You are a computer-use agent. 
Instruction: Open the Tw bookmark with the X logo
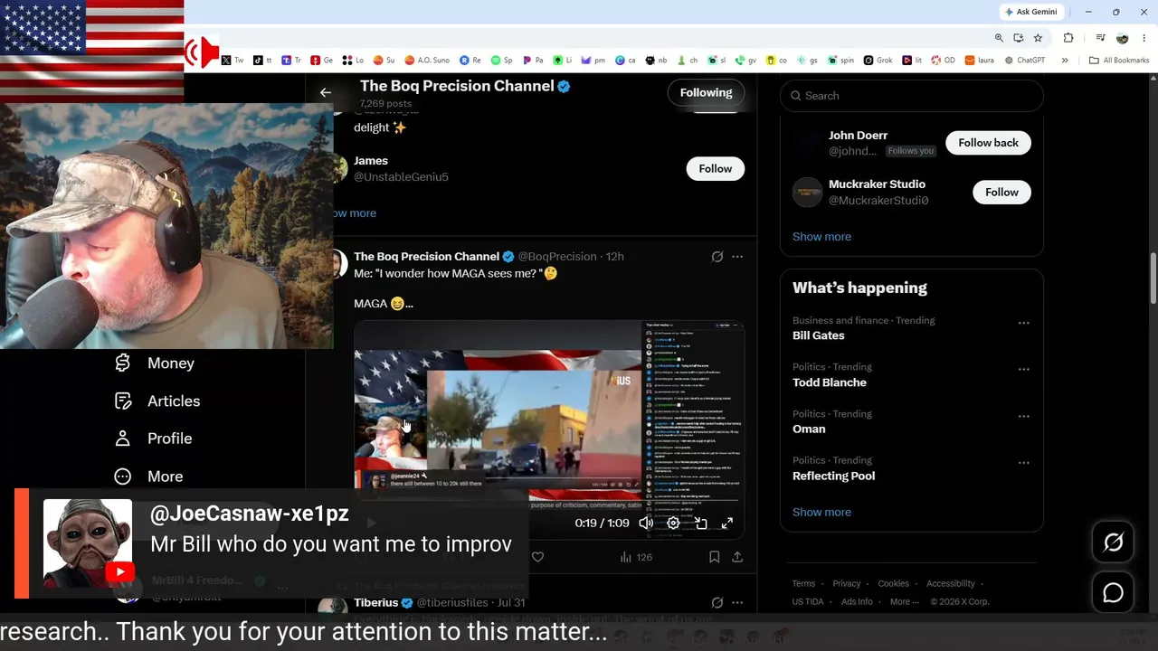coord(233,61)
